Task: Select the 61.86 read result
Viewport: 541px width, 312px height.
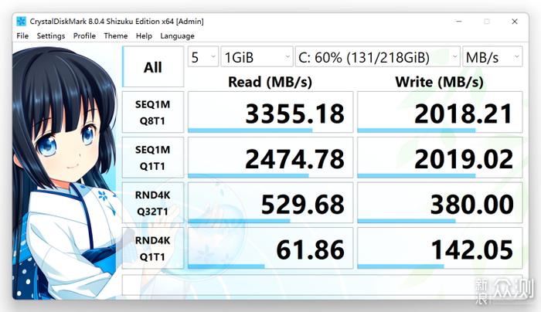Action: click(270, 248)
